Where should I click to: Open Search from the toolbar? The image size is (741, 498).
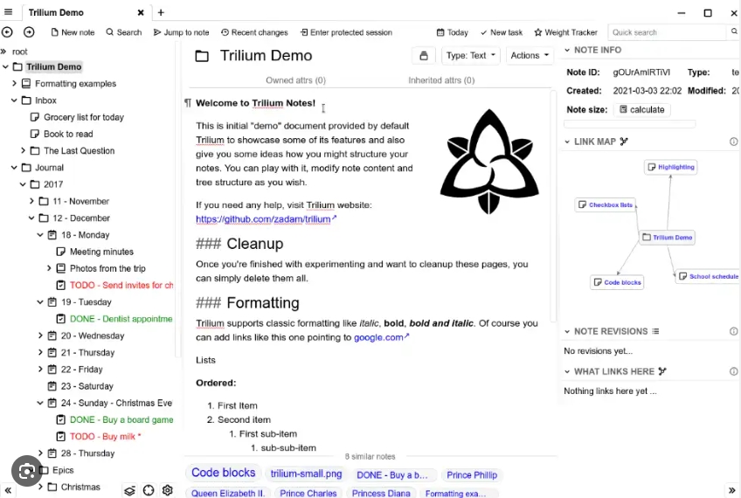(124, 32)
